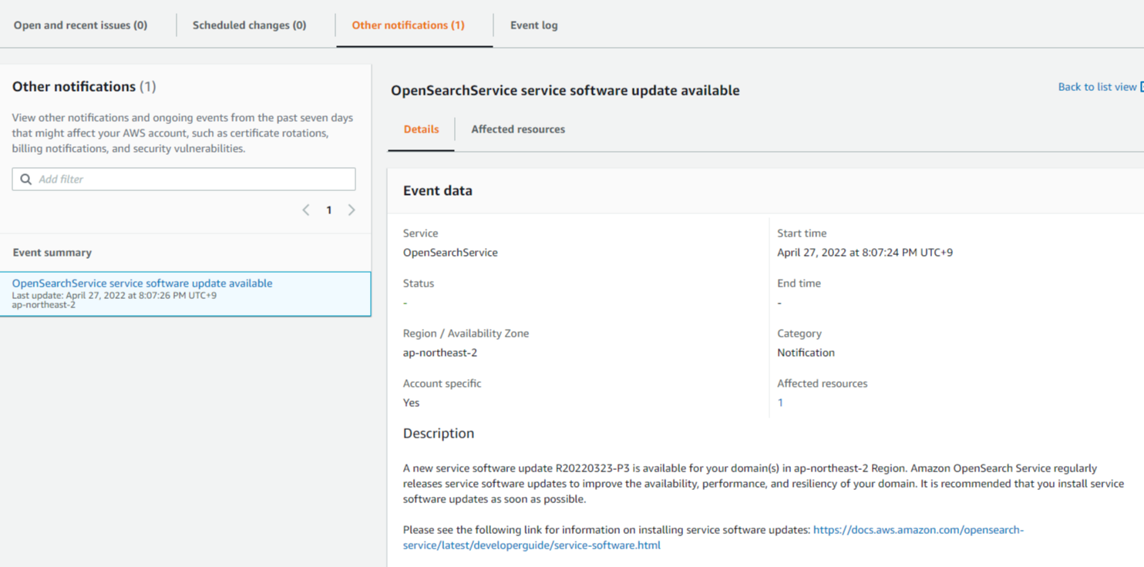This screenshot has height=567, width=1144.
Task: Go to previous page arrow
Action: [306, 210]
